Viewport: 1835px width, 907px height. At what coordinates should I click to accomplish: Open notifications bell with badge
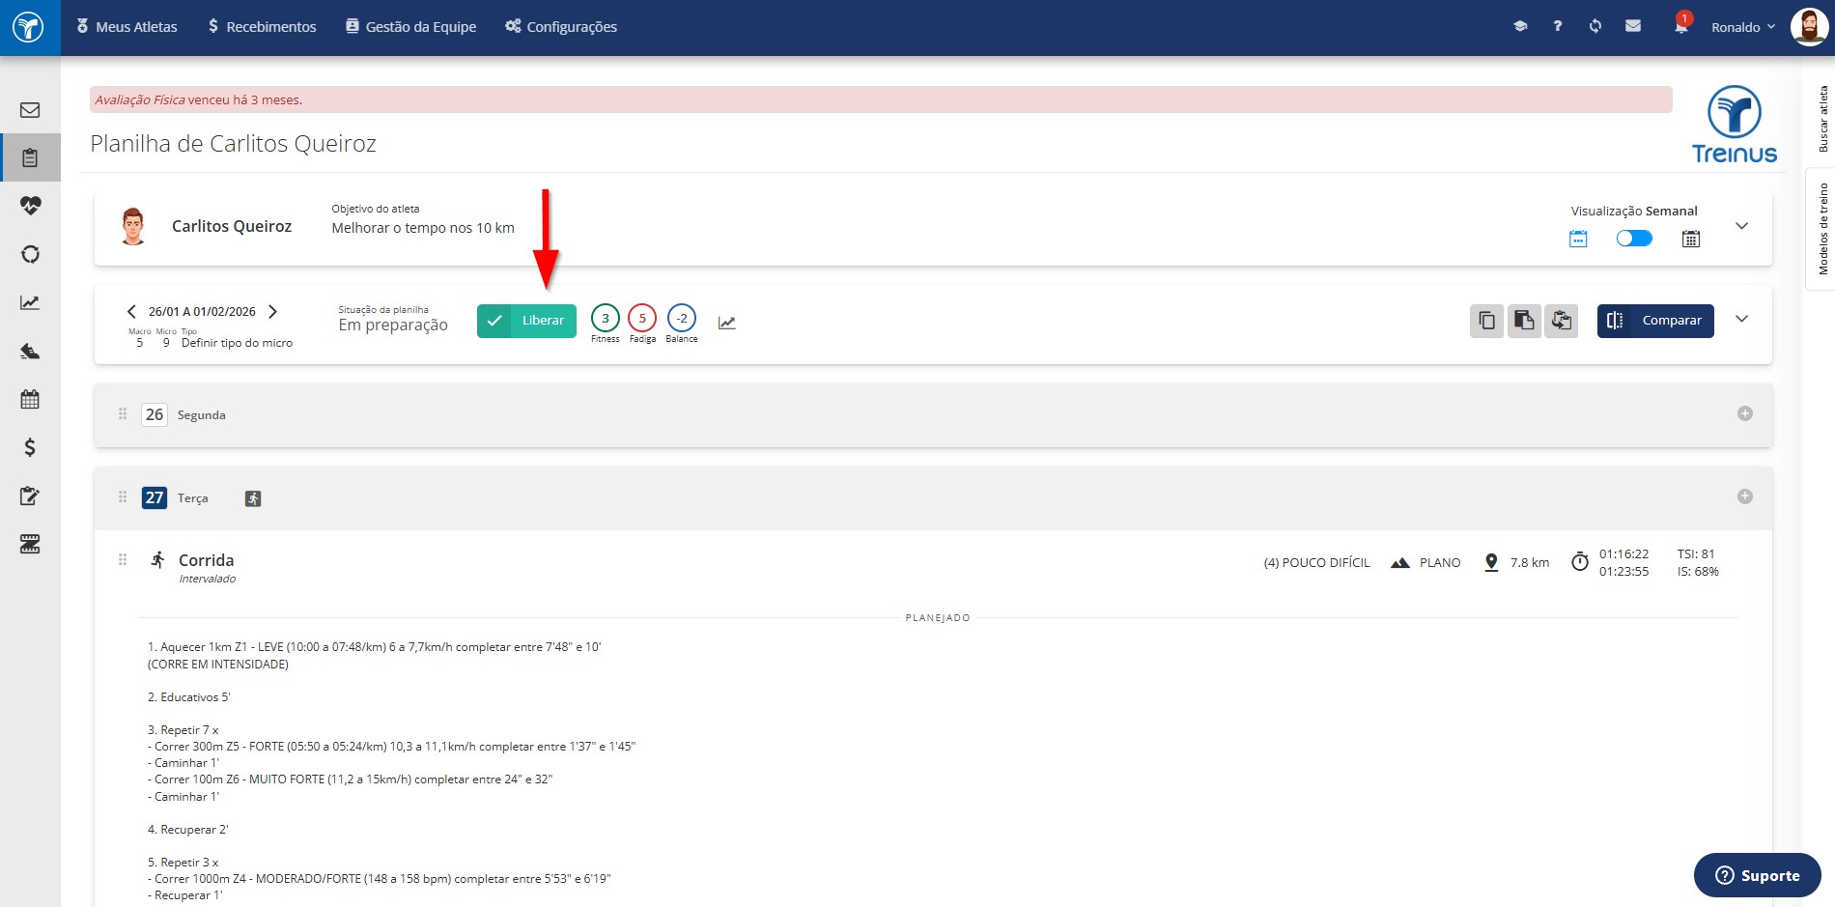1681,25
